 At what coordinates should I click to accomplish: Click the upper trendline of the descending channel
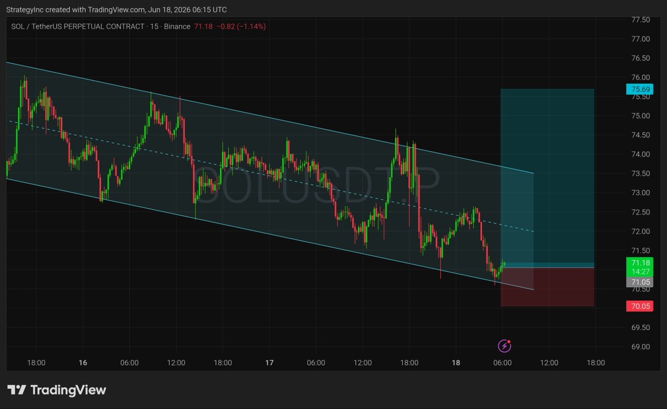click(x=270, y=118)
